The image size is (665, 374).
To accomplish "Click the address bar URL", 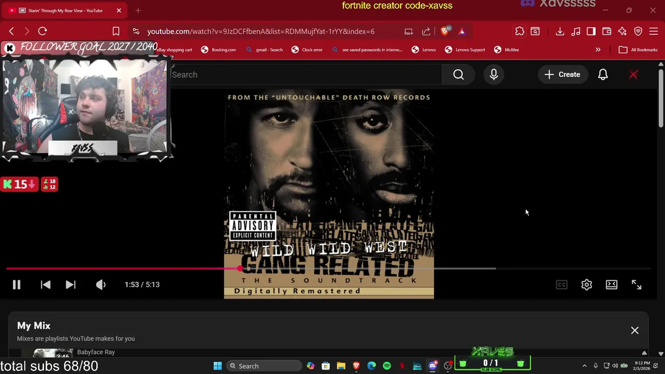I will pyautogui.click(x=261, y=31).
